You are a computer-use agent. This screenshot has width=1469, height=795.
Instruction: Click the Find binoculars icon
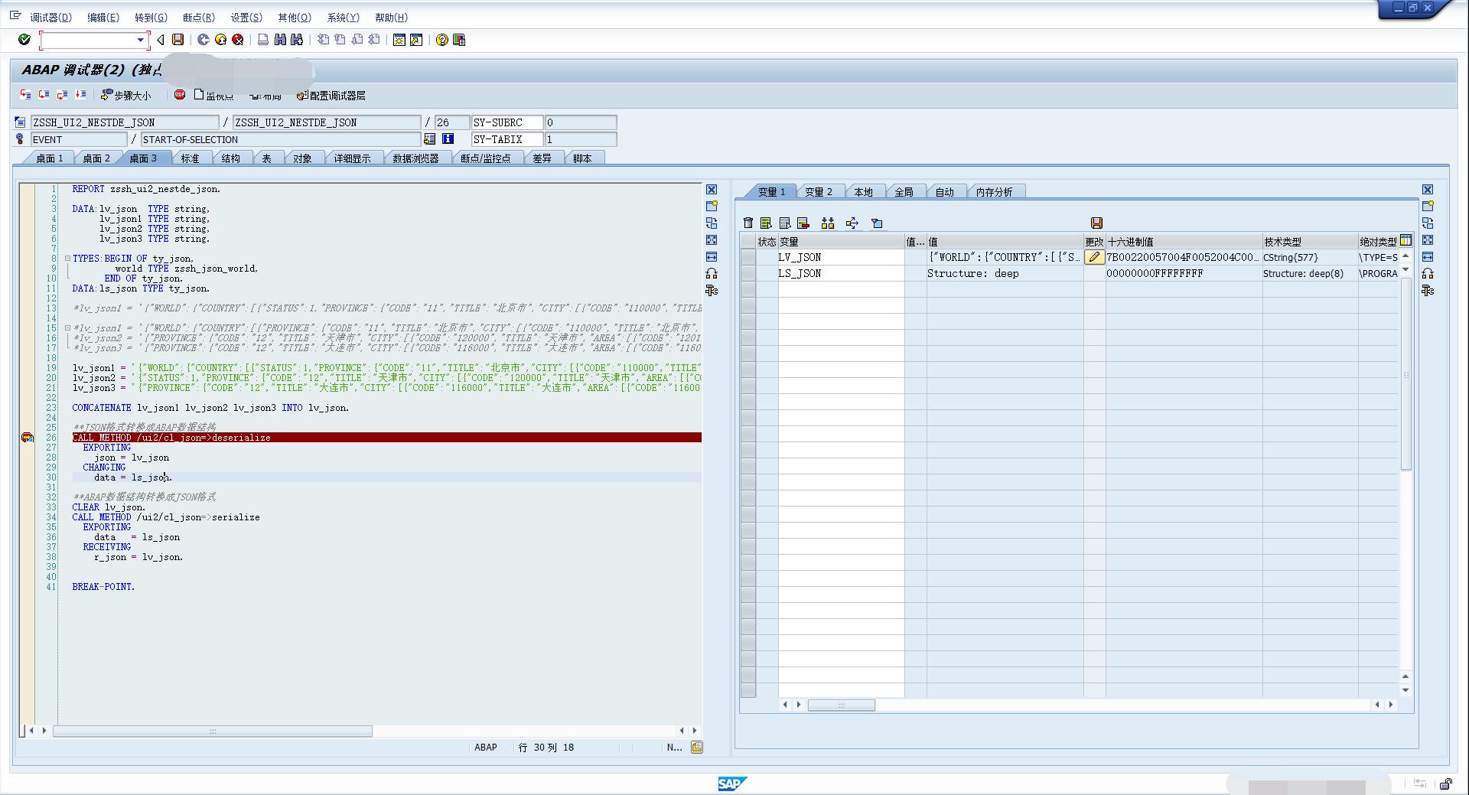coord(280,40)
